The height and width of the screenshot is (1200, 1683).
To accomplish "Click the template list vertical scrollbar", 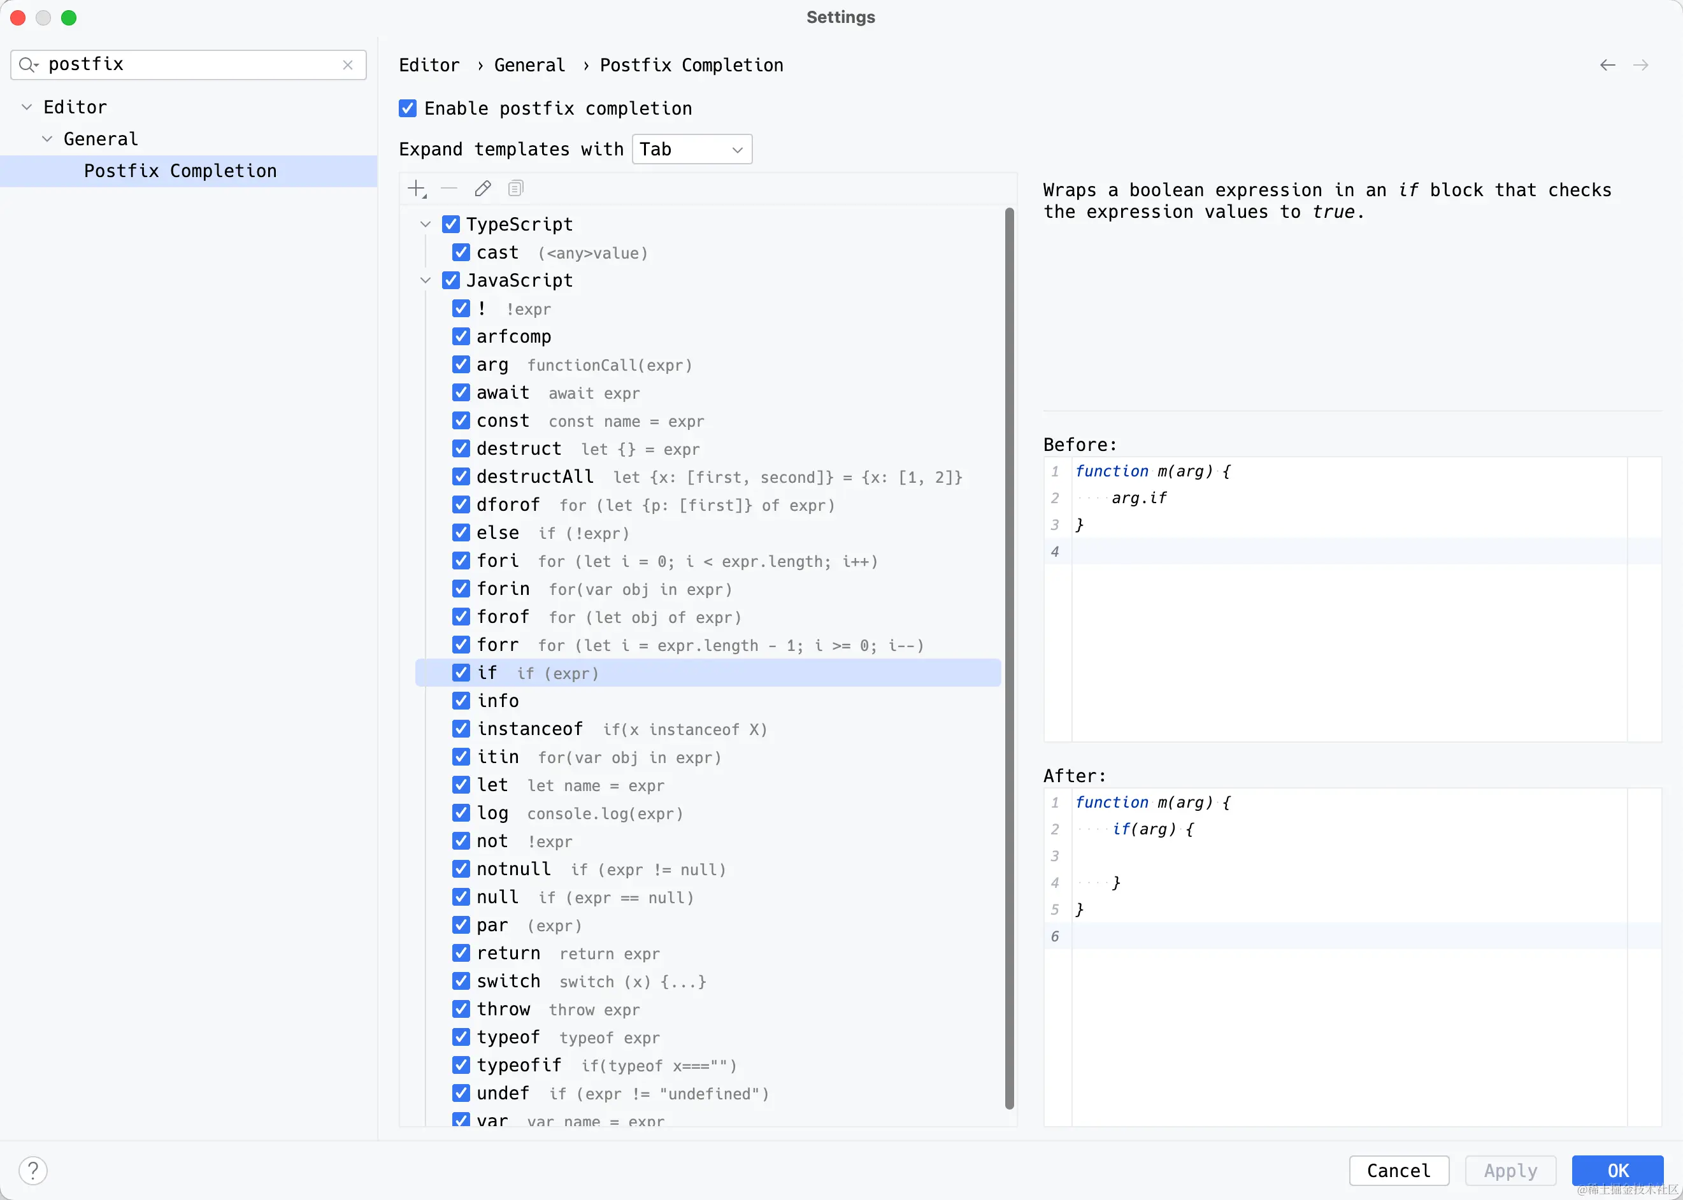I will pyautogui.click(x=1009, y=657).
